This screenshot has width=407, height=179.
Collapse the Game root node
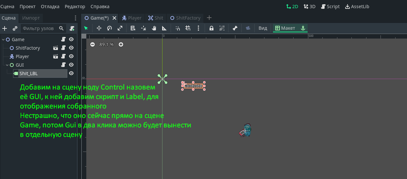[3, 40]
